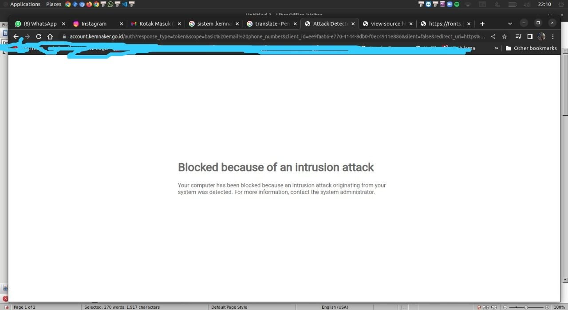Expand the overflowing bookmarks chevron
Viewport: 568px width, 310px height.
[497, 48]
